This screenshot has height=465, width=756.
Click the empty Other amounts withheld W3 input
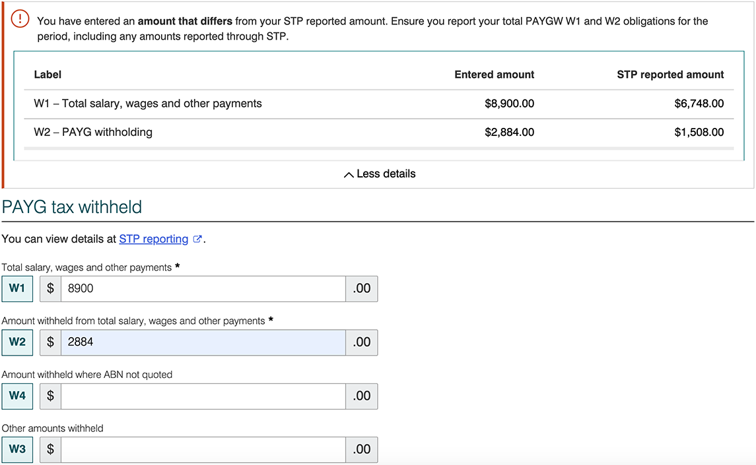(x=203, y=449)
